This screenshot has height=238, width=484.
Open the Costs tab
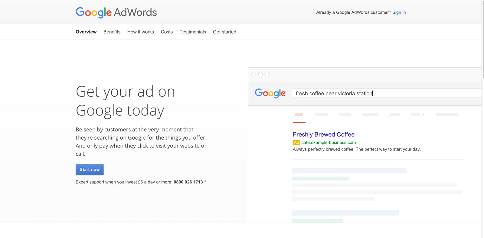pos(167,32)
